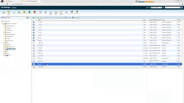The image size is (184, 103).
Task: Focus the search text field
Action: pyautogui.click(x=172, y=7)
